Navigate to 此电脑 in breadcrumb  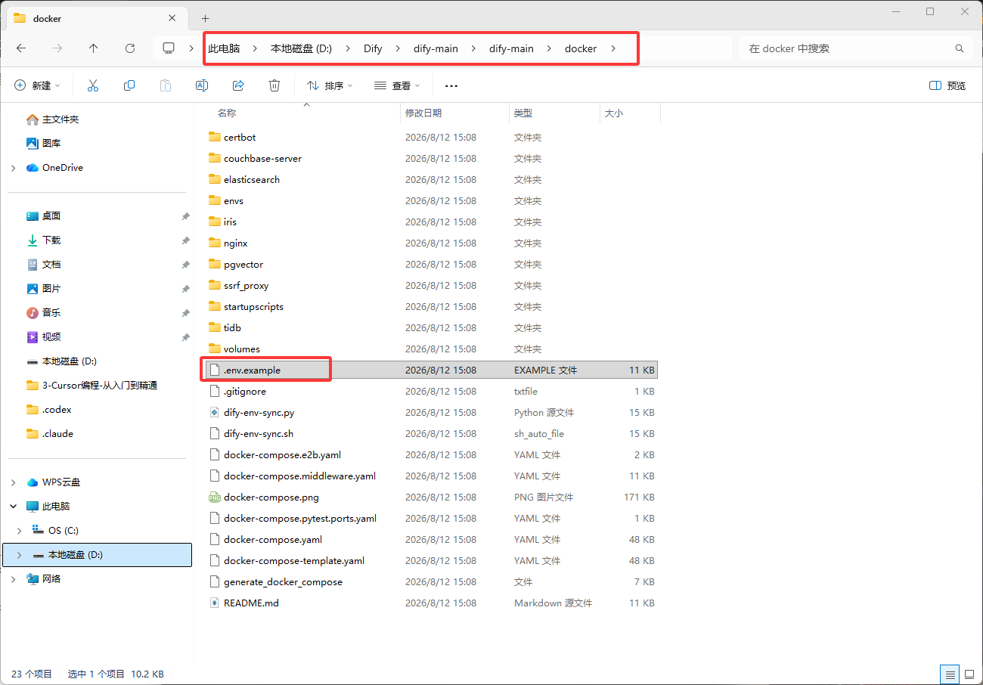(224, 48)
